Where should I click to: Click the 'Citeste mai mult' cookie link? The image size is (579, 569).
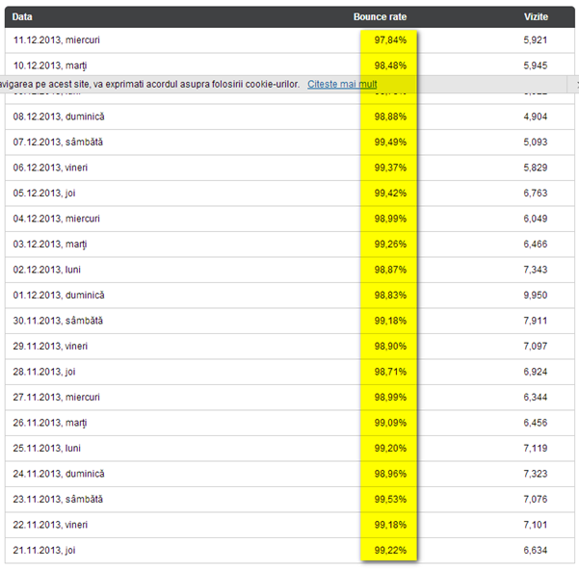click(342, 85)
